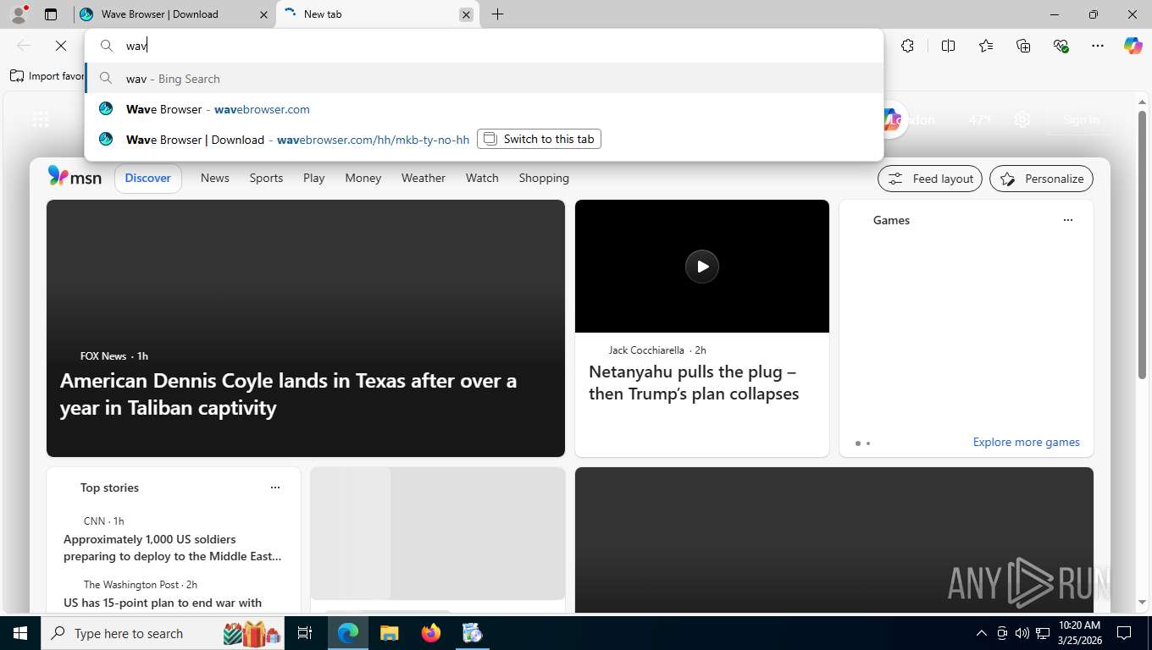Select the New tab tab
Viewport: 1152px width, 650px height.
pos(378,14)
